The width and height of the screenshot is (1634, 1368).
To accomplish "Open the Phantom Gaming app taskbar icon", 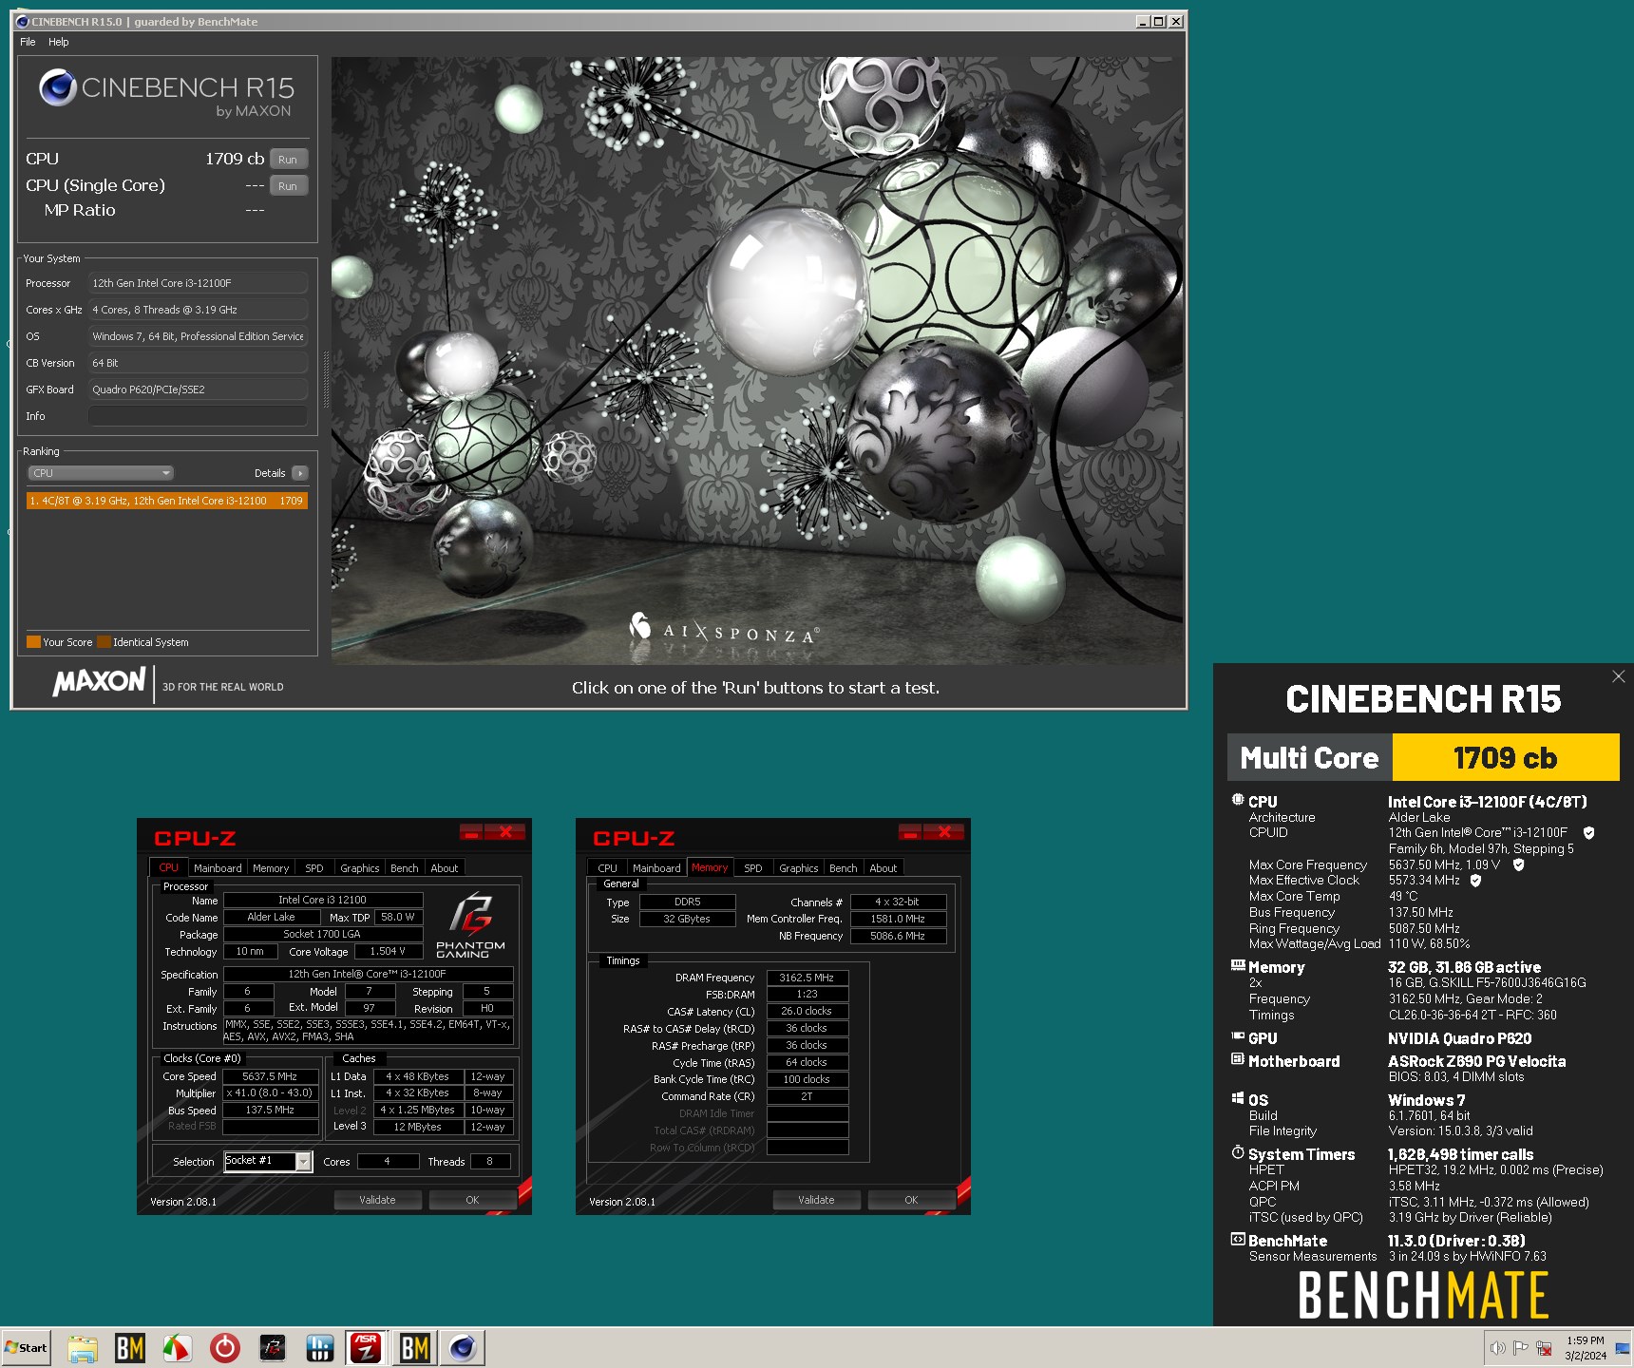I will click(273, 1348).
